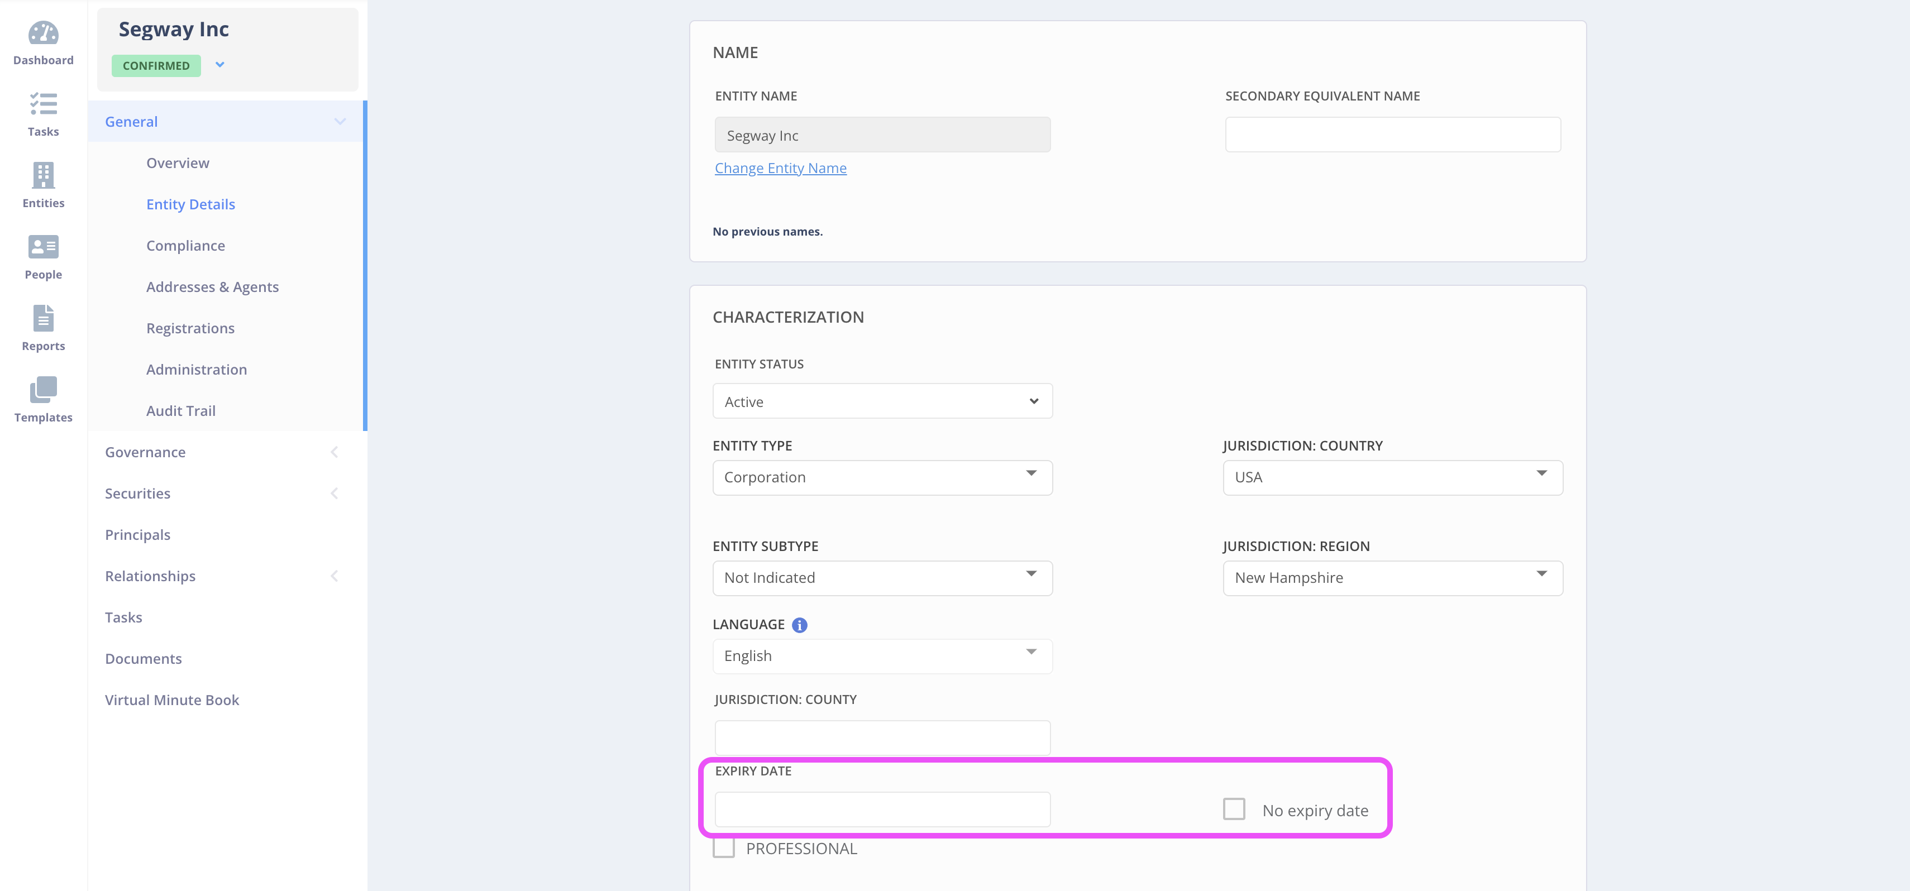Click the Change Entity Name link
The height and width of the screenshot is (891, 1910).
(x=780, y=168)
